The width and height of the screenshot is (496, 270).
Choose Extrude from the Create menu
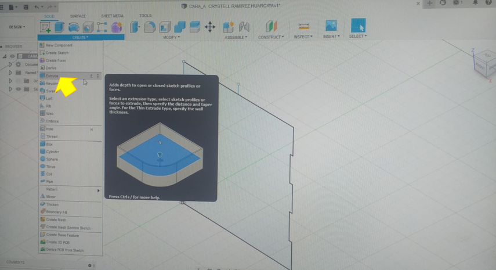pyautogui.click(x=70, y=76)
